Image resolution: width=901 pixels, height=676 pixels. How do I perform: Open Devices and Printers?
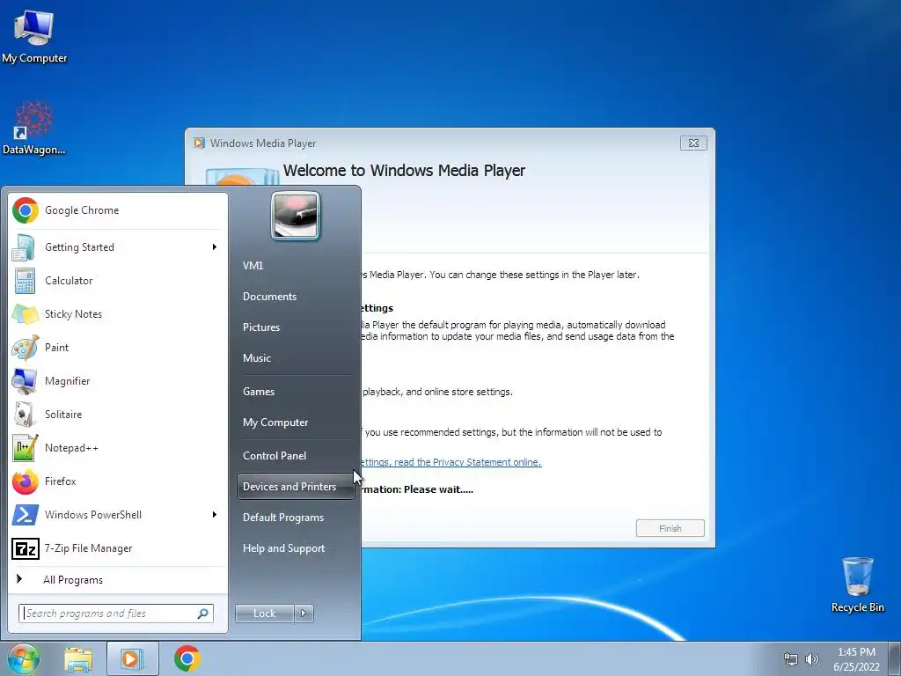coord(296,487)
